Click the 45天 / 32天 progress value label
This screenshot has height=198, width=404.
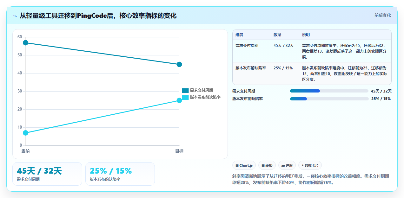point(381,91)
